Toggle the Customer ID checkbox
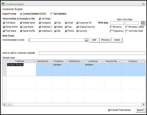 [x=78, y=23]
